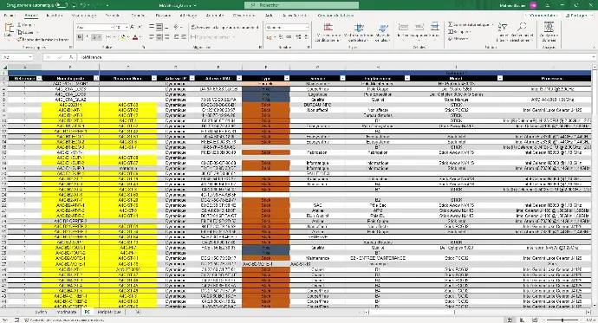Image resolution: width=598 pixels, height=323 pixels.
Task: Switch to the PC sheet tab
Action: click(x=87, y=312)
